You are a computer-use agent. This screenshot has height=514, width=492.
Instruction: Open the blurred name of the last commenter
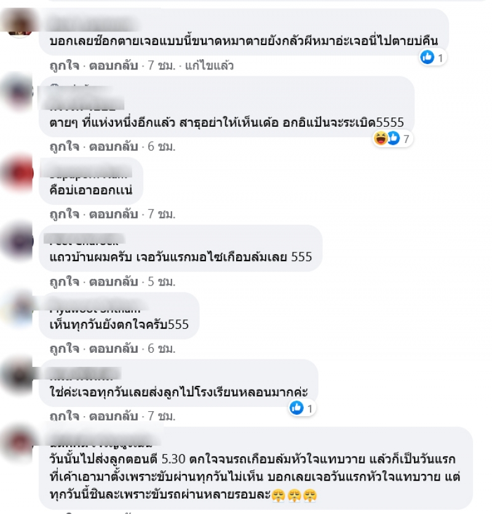pyautogui.click(x=101, y=440)
